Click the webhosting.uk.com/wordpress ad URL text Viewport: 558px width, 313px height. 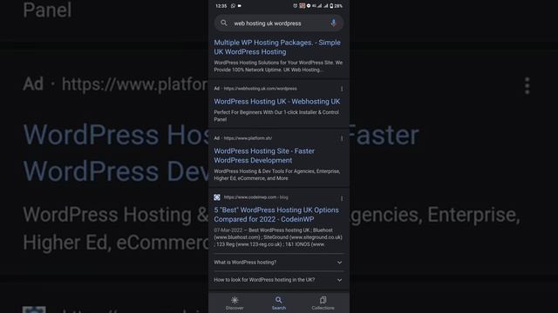click(260, 89)
